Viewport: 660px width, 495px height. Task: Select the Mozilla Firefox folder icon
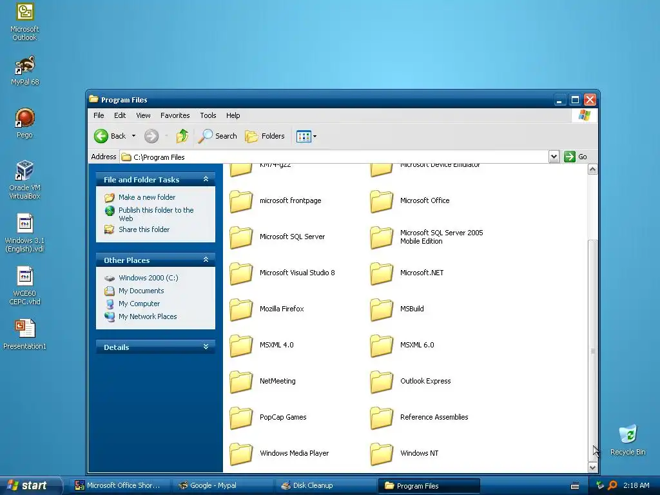pyautogui.click(x=241, y=309)
